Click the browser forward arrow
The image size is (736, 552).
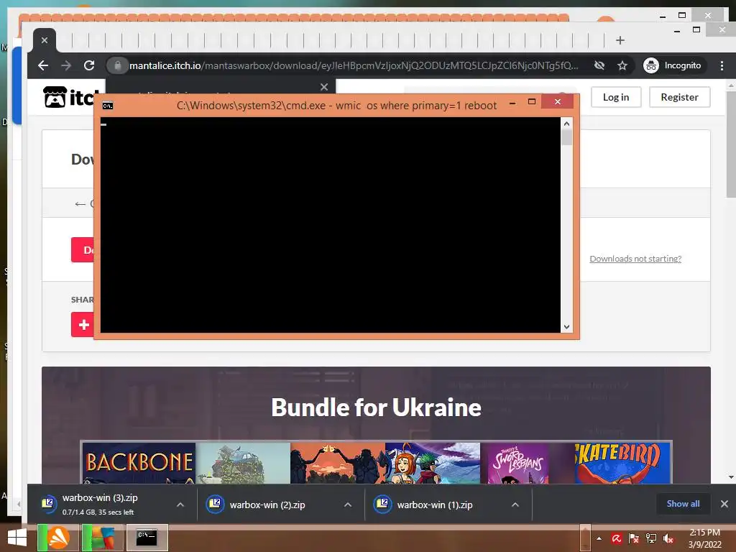[x=66, y=65]
